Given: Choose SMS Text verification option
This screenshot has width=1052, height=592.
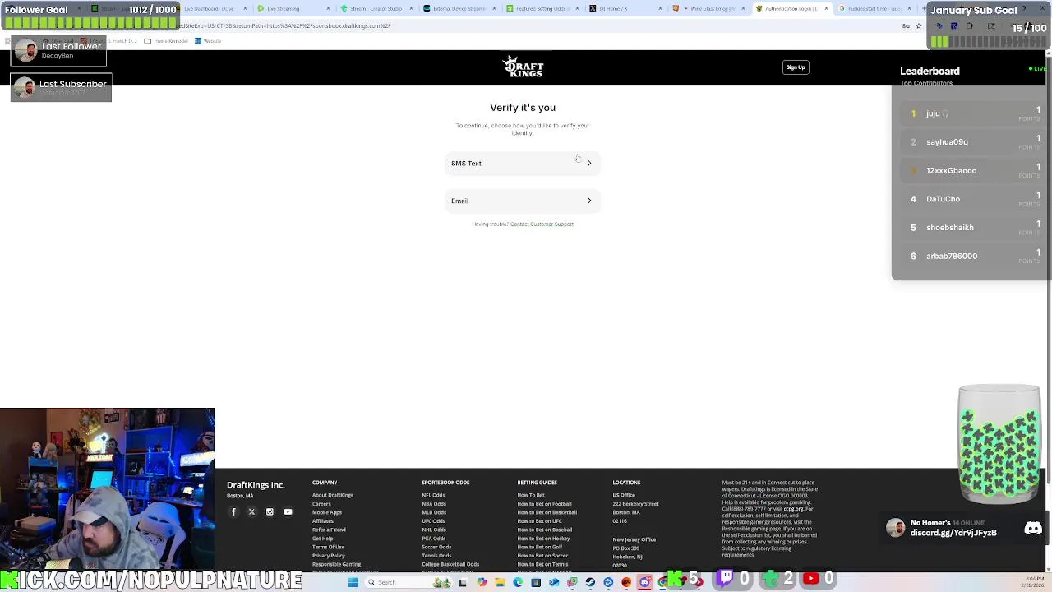Looking at the screenshot, I should click(523, 163).
